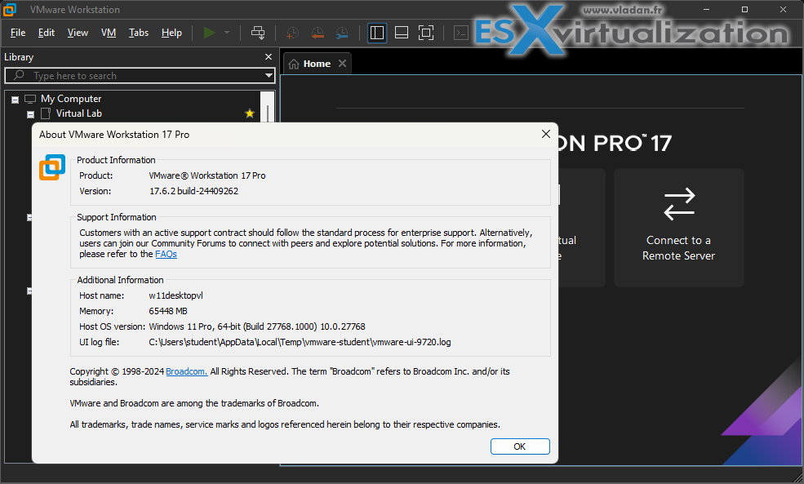The width and height of the screenshot is (804, 484).
Task: Click the memory value 65448 MB
Action: pyautogui.click(x=168, y=311)
